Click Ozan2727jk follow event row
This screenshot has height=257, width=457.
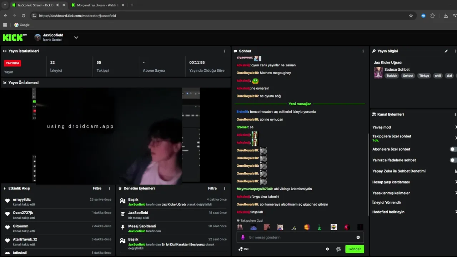[x=58, y=215]
